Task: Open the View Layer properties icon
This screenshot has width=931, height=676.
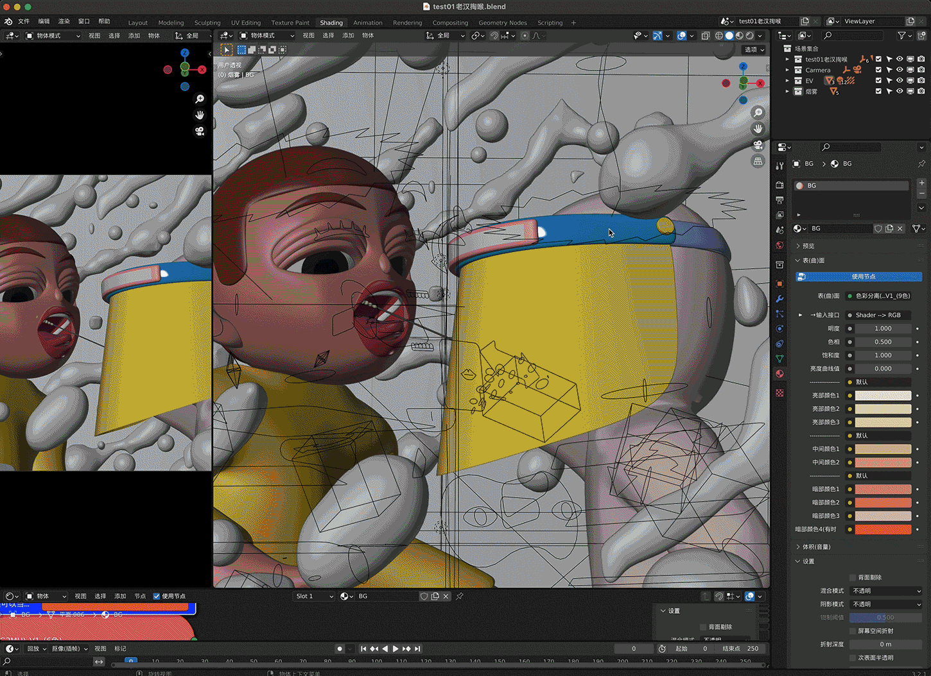Action: 779,215
